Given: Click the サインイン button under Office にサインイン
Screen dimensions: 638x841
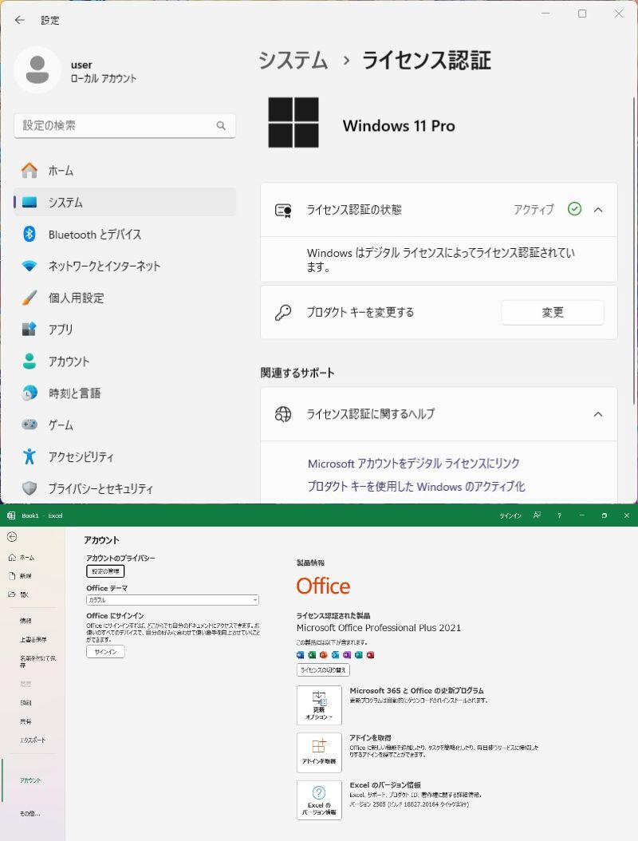Looking at the screenshot, I should tap(105, 652).
